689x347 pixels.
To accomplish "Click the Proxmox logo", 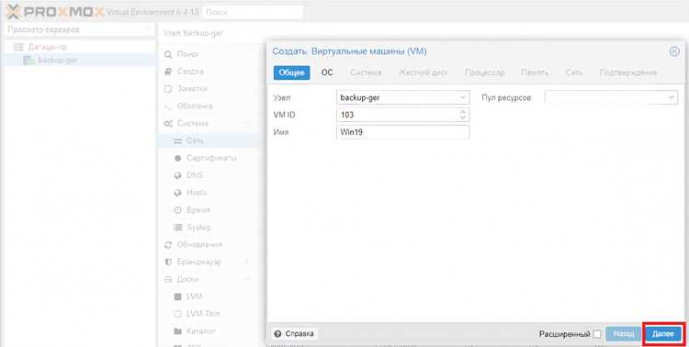I will 55,12.
